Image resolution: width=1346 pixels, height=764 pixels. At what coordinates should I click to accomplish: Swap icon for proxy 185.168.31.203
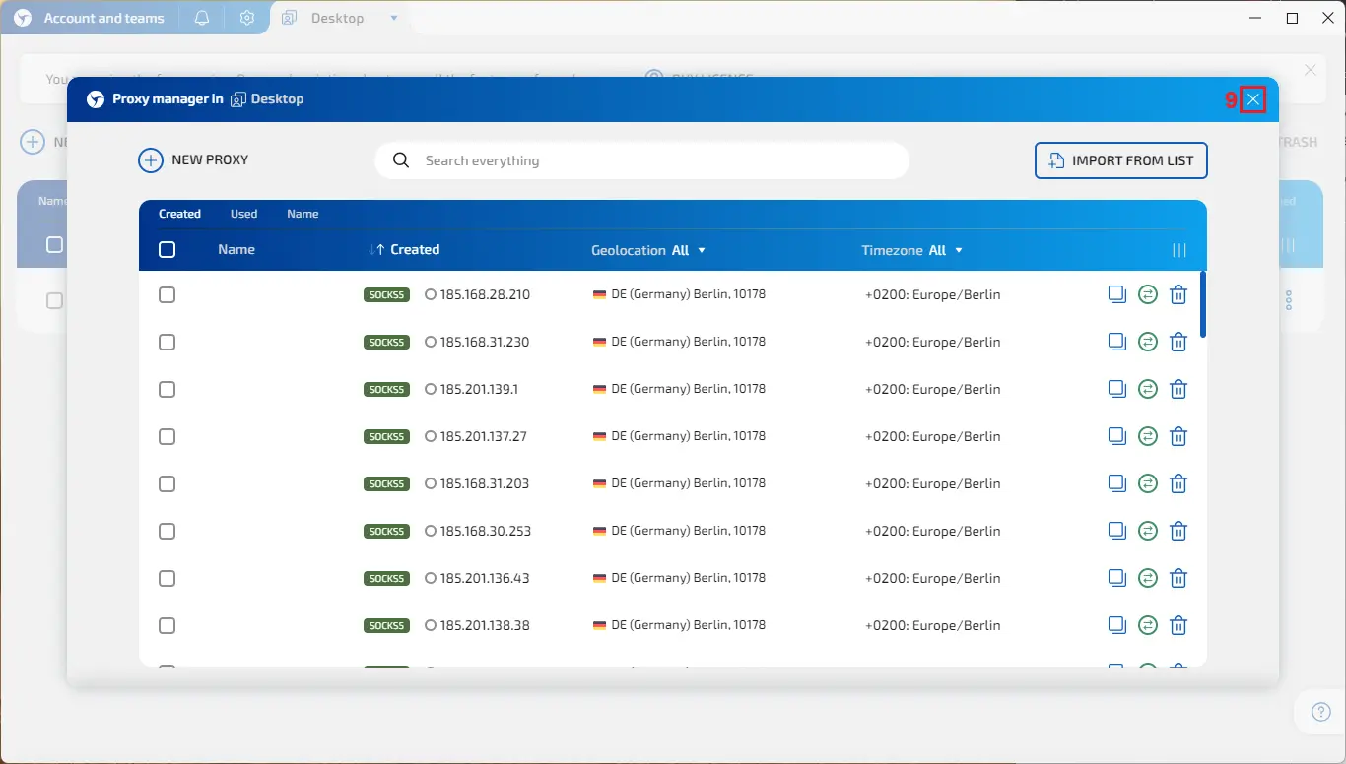(x=1147, y=483)
